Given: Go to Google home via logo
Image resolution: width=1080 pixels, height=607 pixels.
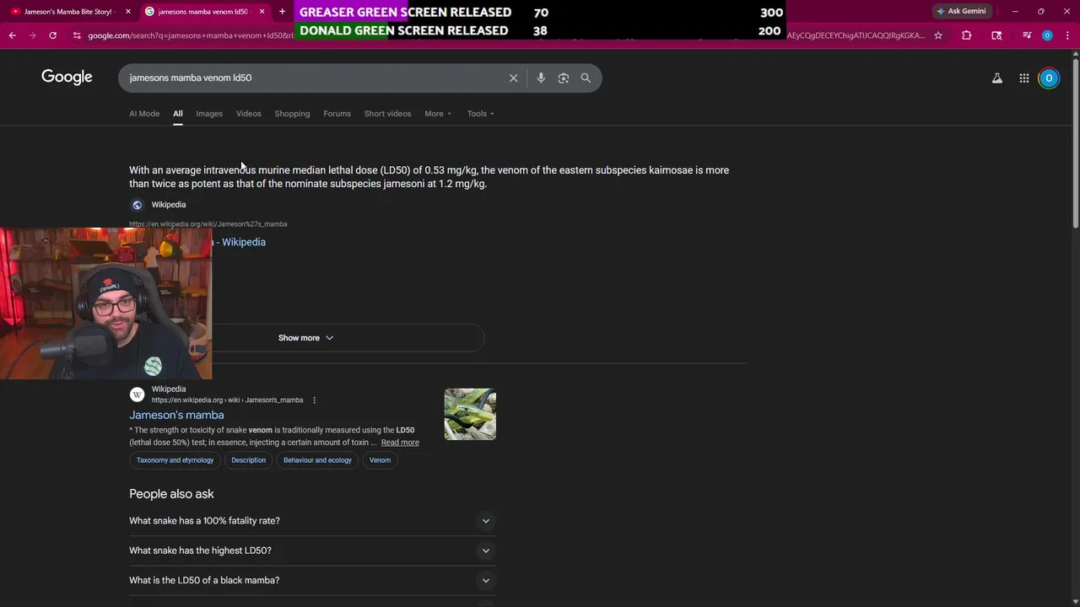Looking at the screenshot, I should tap(67, 78).
